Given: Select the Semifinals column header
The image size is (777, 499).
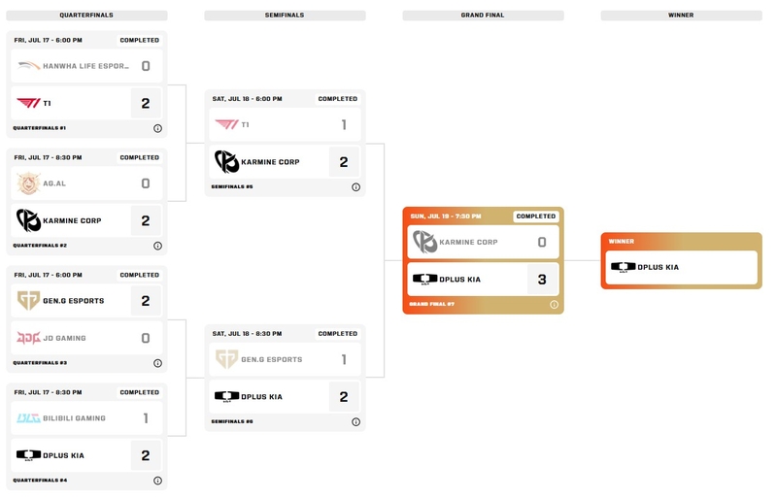Looking at the screenshot, I should 285,16.
